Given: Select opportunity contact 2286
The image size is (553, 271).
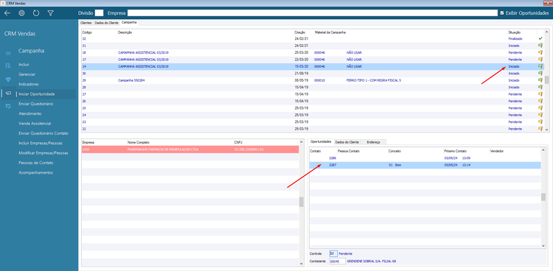Looking at the screenshot, I should coord(425,158).
